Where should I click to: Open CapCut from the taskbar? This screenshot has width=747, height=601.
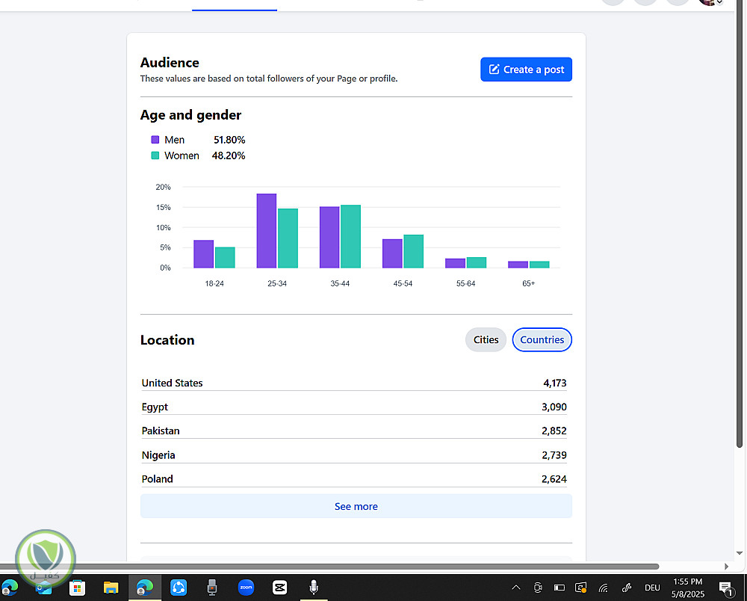279,588
